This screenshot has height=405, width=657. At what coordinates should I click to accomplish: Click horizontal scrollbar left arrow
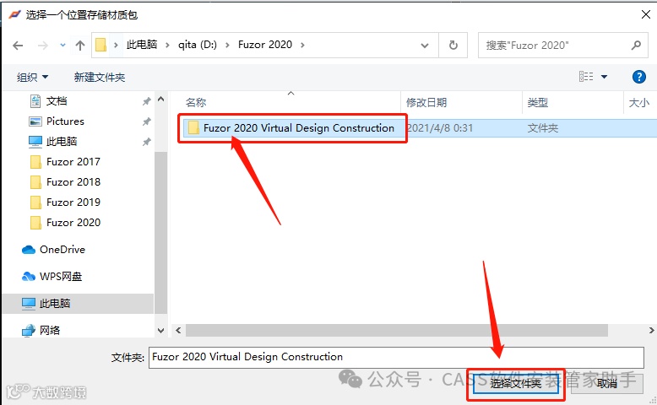(x=178, y=331)
